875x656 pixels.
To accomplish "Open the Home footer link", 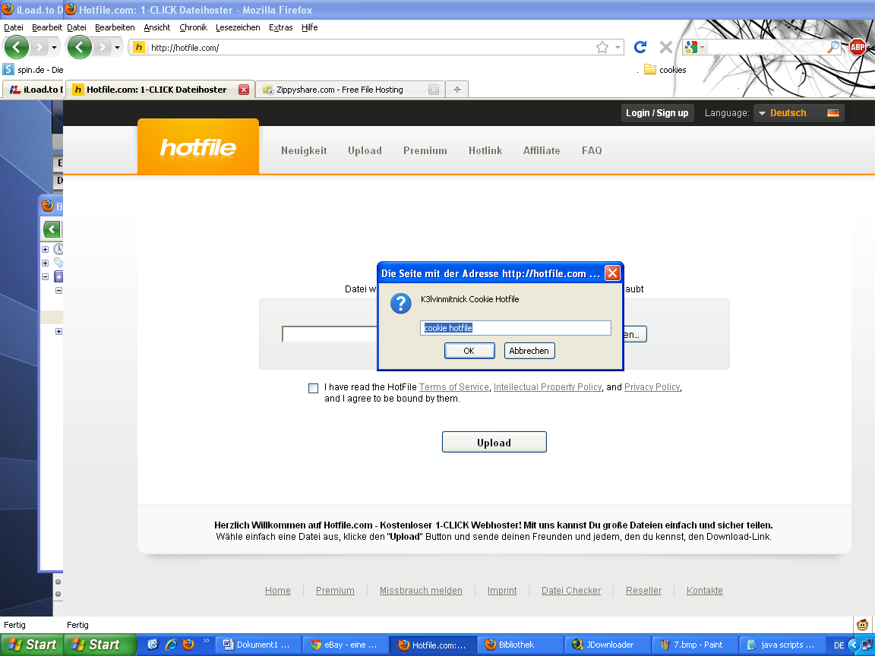I will [277, 590].
